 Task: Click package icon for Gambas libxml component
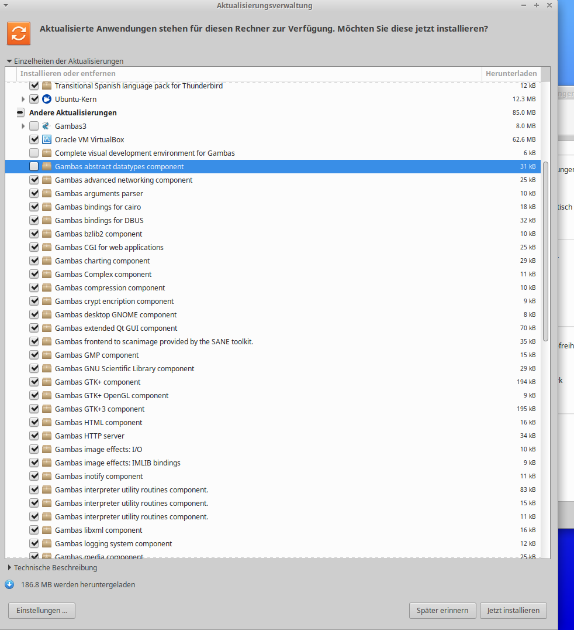click(x=47, y=530)
